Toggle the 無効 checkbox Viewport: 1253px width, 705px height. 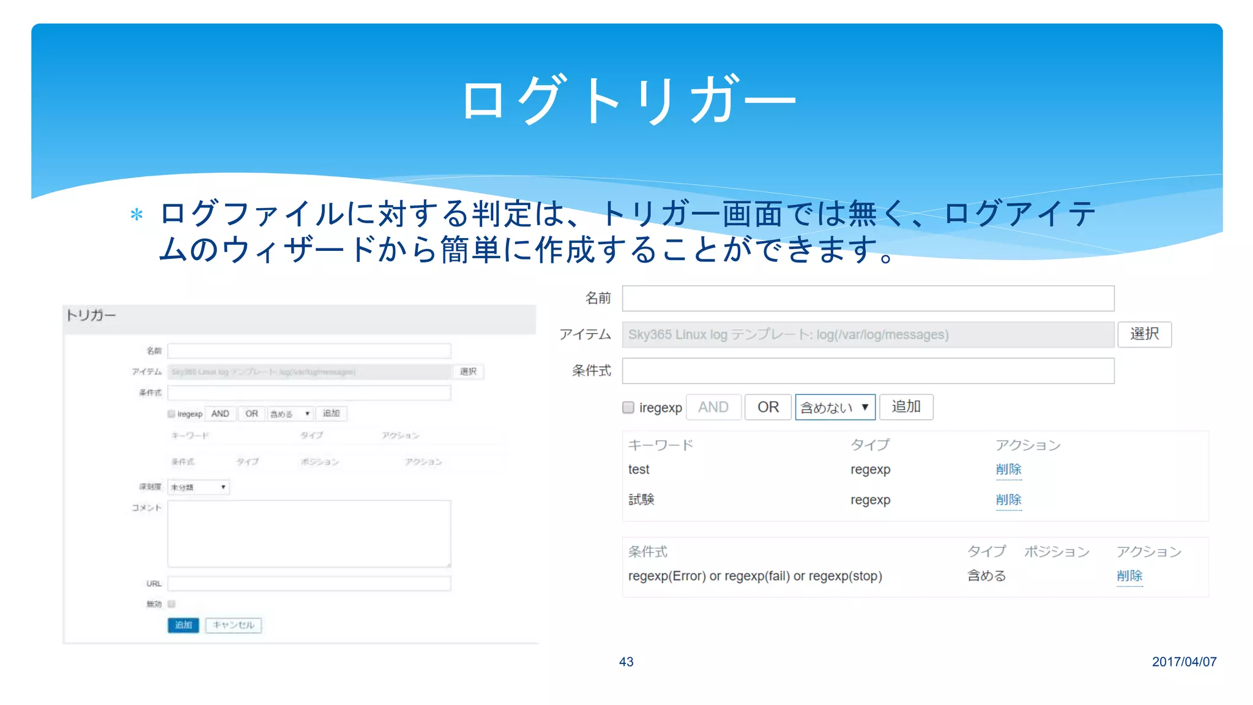pos(171,604)
